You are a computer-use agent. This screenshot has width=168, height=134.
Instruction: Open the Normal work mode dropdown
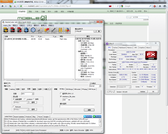click(x=100, y=86)
